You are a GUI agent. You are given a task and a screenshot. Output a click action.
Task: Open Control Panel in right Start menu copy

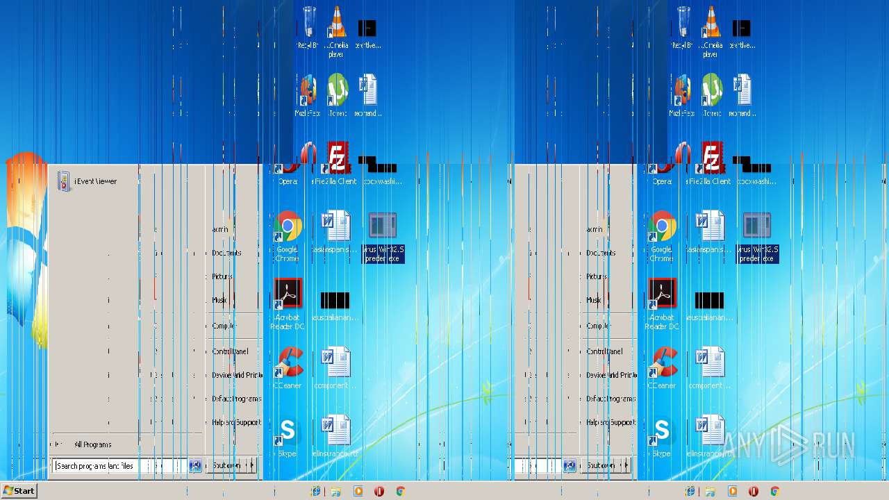tap(604, 351)
